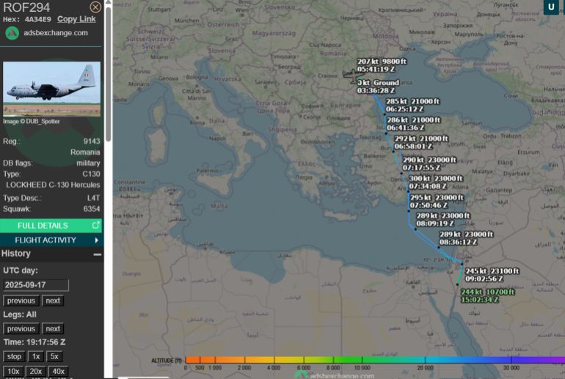Viewport: 565px width, 379px height.
Task: Select the previous flight leg
Action: click(x=21, y=328)
